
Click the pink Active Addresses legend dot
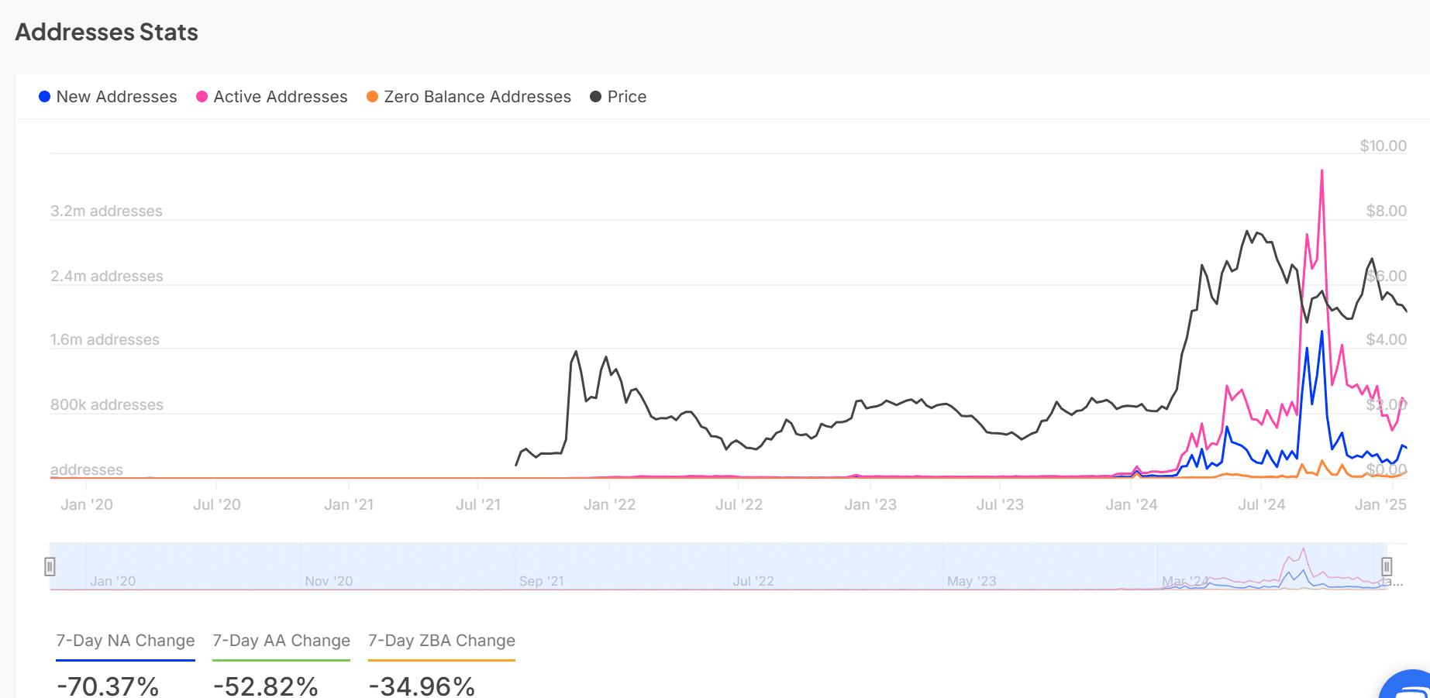point(202,97)
